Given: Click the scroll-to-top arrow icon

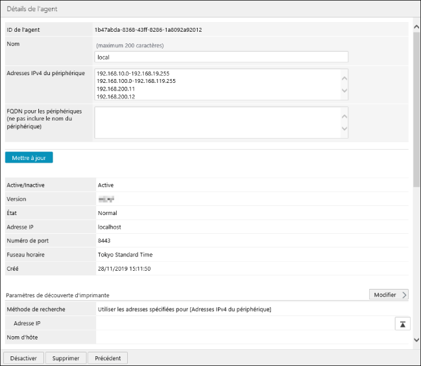Looking at the screenshot, I should click(402, 324).
